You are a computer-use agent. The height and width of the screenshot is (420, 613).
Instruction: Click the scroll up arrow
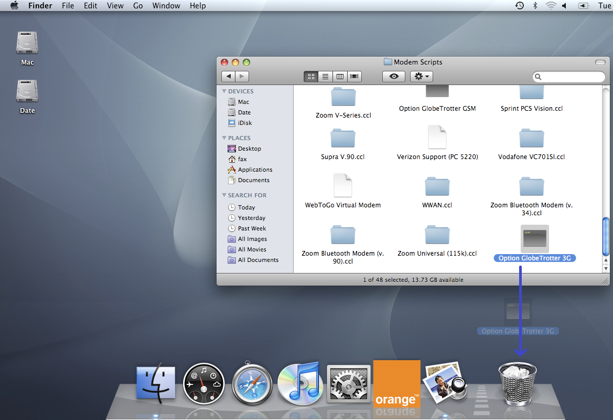(606, 260)
